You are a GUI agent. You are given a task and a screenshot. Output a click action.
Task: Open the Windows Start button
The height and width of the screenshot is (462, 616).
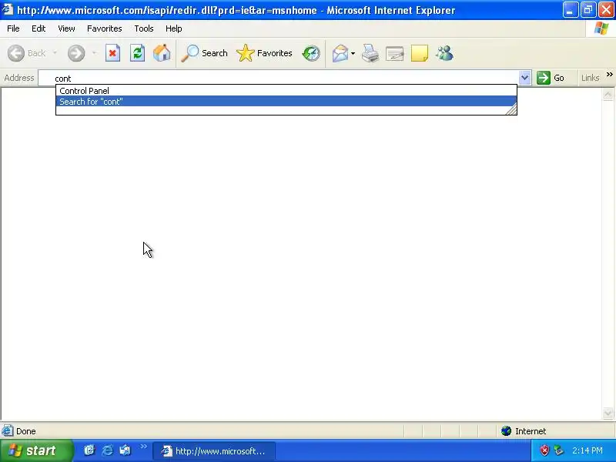(x=36, y=450)
